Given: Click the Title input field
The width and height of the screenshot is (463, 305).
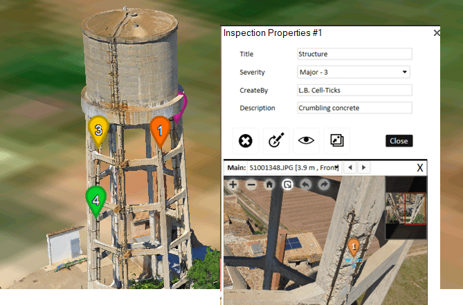Looking at the screenshot, I should (x=354, y=54).
